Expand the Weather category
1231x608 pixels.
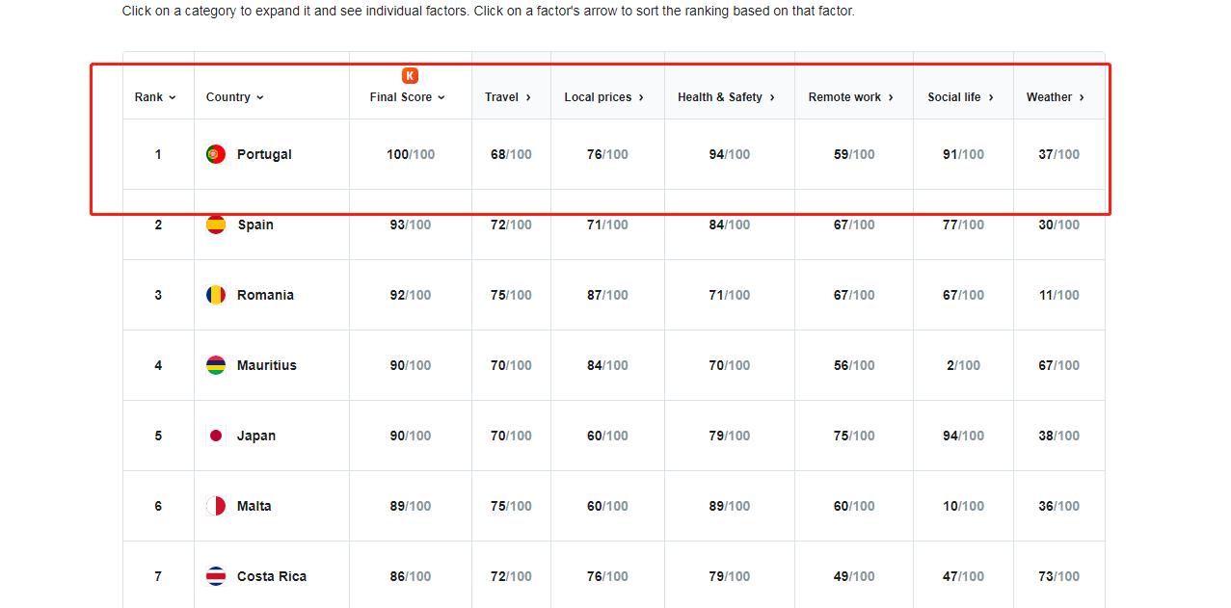click(x=1055, y=97)
